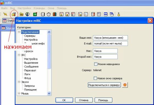Select Серверы in categories tree

tap(30, 36)
